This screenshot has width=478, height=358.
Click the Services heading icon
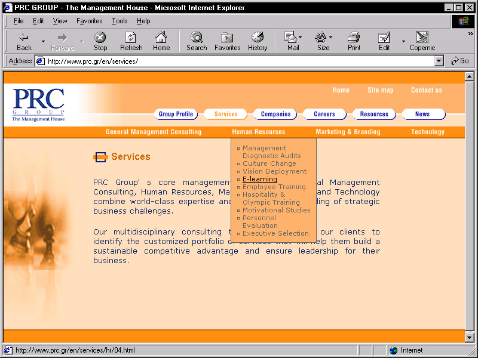pos(100,157)
